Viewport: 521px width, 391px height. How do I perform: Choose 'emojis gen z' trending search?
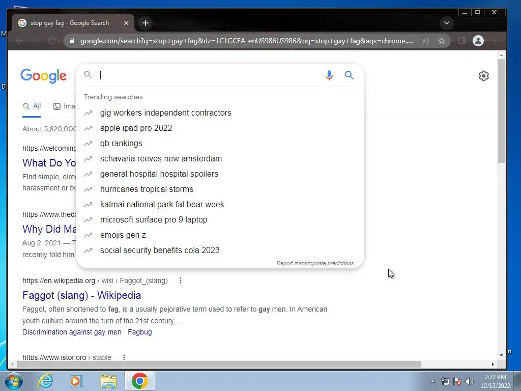pos(220,235)
